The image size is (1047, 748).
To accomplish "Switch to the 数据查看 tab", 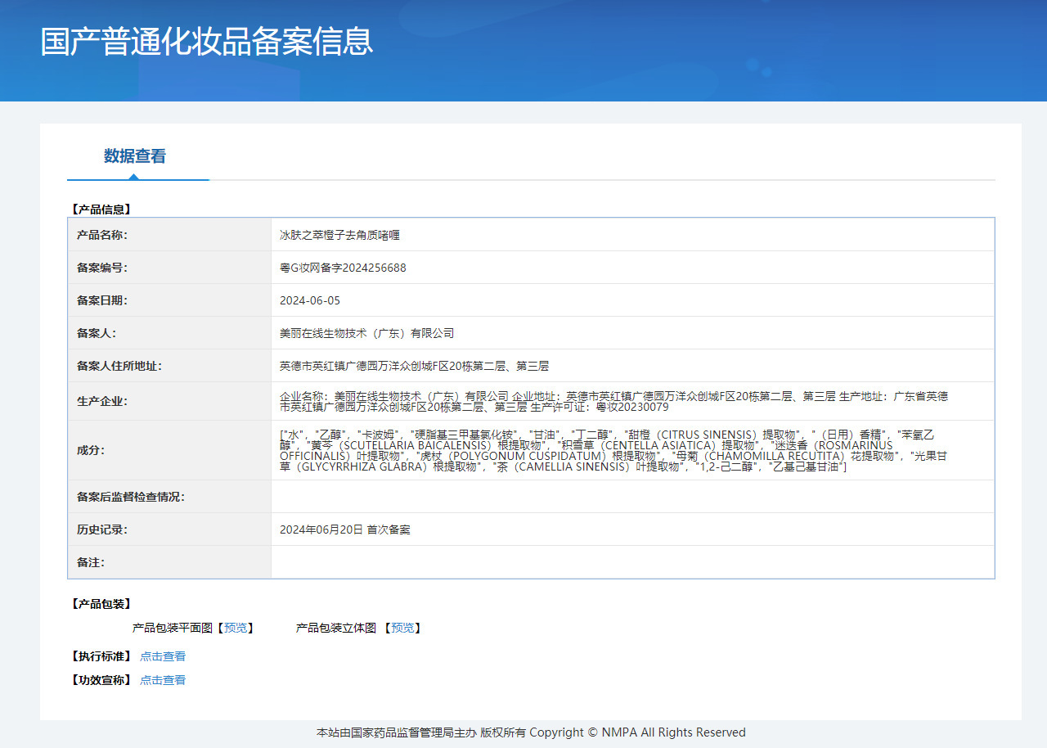I will [135, 156].
